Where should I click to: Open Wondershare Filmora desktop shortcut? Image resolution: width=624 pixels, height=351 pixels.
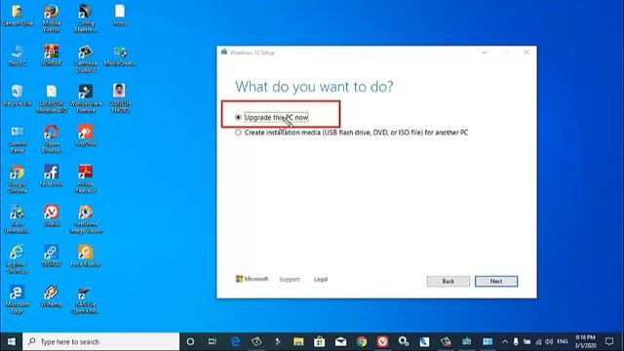pyautogui.click(x=86, y=98)
